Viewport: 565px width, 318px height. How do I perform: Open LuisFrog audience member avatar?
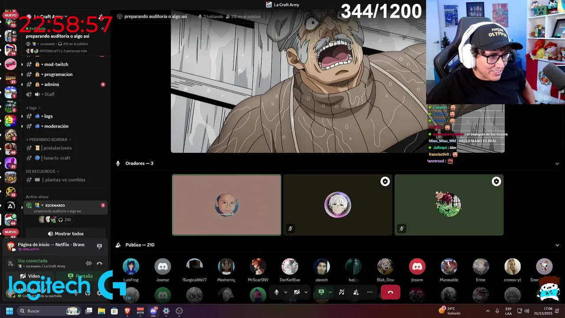point(131,266)
